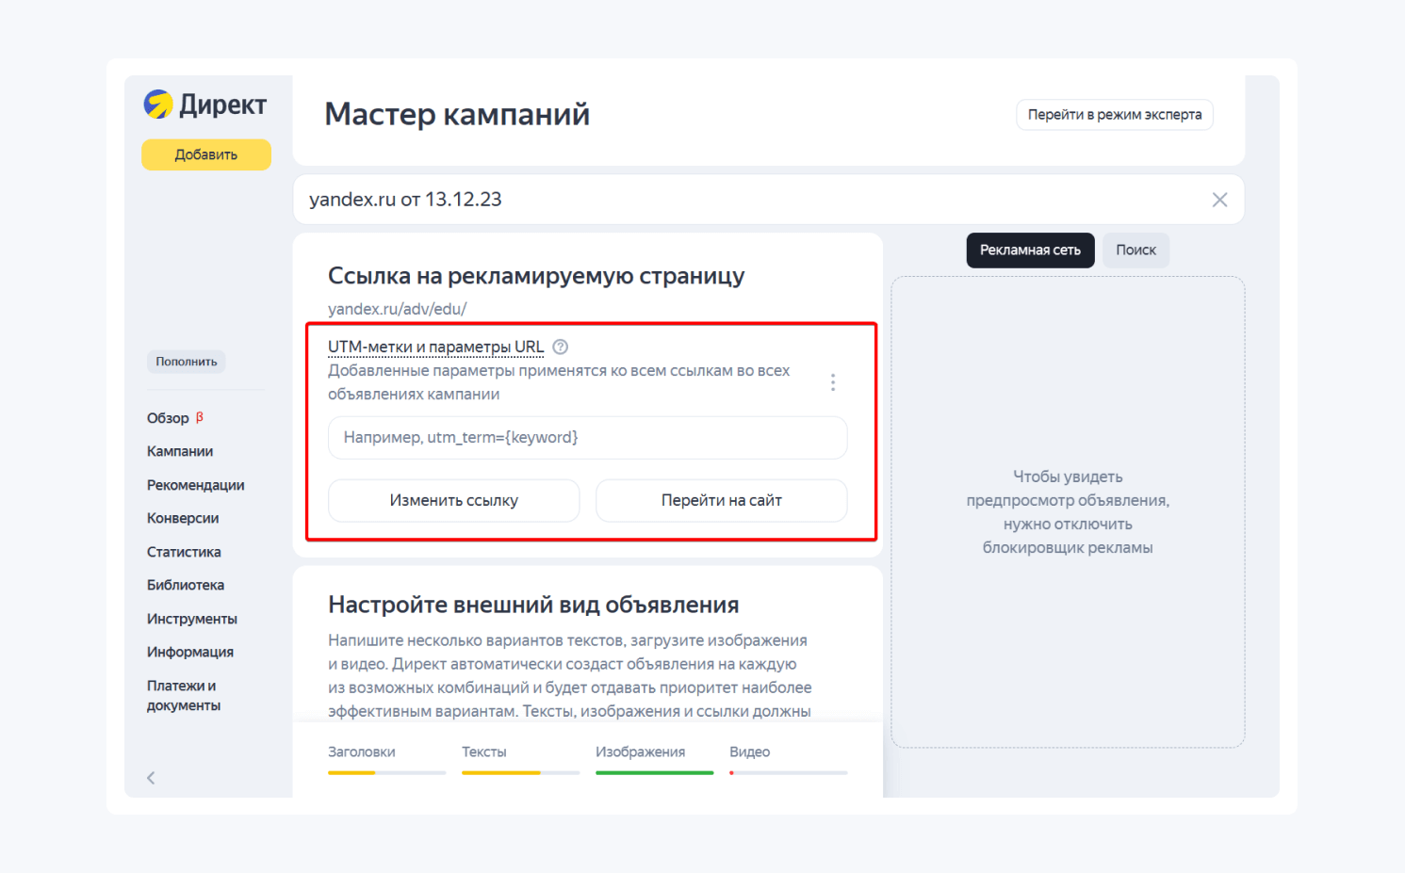Click the Yandex Direct logo icon
The image size is (1405, 873).
pos(157,105)
